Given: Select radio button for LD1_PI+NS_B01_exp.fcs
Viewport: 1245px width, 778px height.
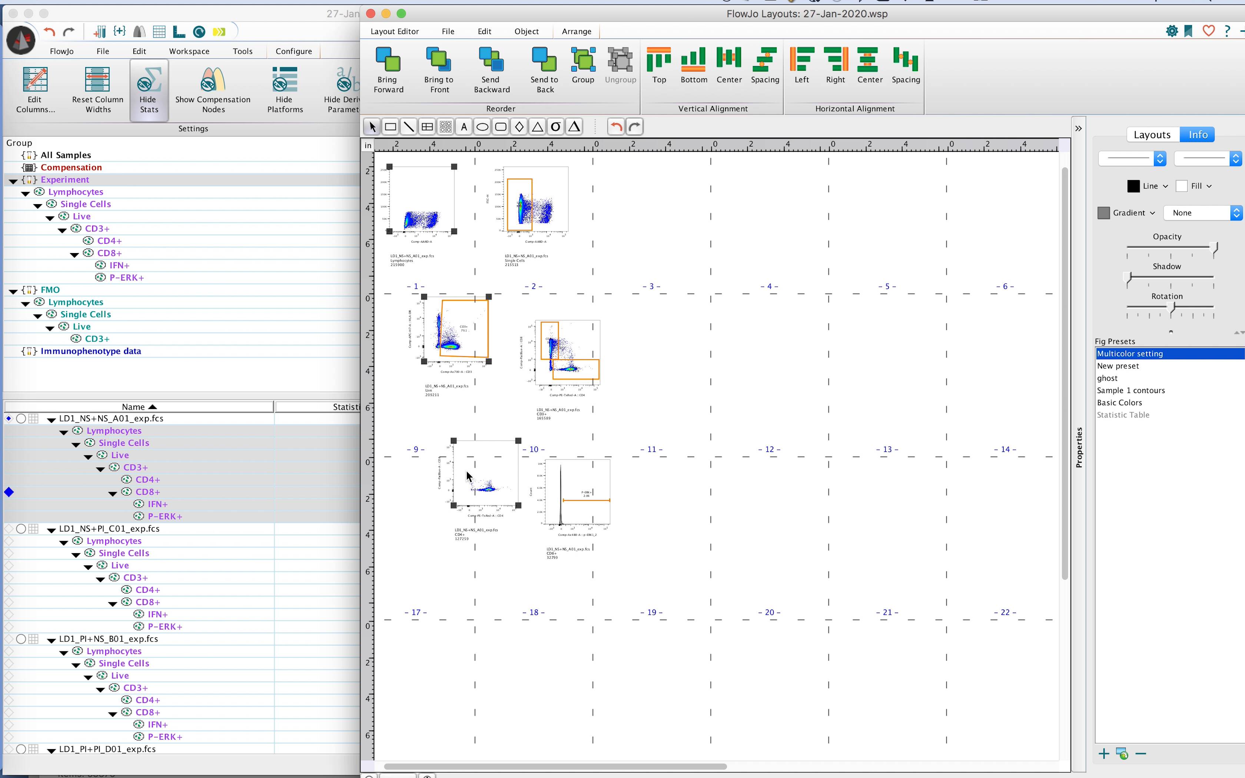Looking at the screenshot, I should click(x=21, y=639).
